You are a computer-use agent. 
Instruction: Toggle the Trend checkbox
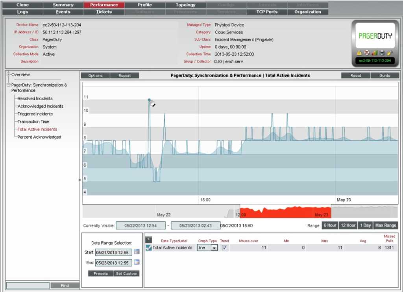(224, 248)
